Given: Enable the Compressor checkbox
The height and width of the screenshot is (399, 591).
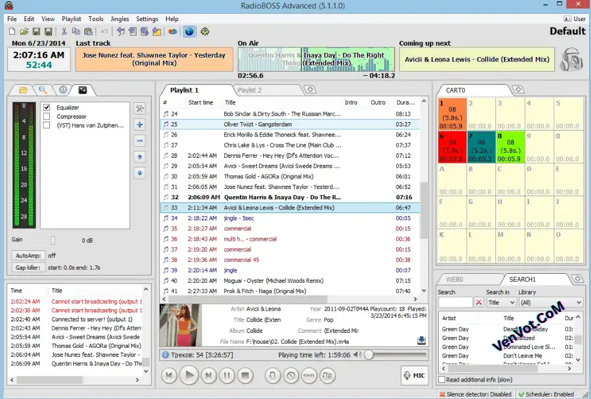Looking at the screenshot, I should pyautogui.click(x=47, y=117).
